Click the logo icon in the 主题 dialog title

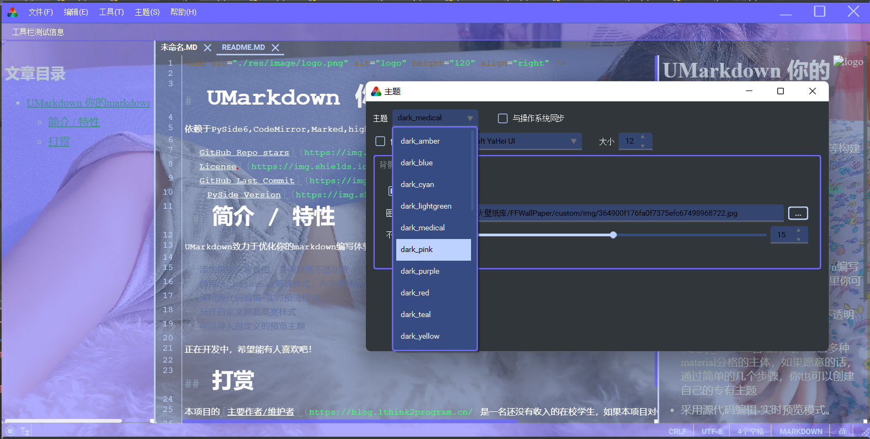(376, 91)
